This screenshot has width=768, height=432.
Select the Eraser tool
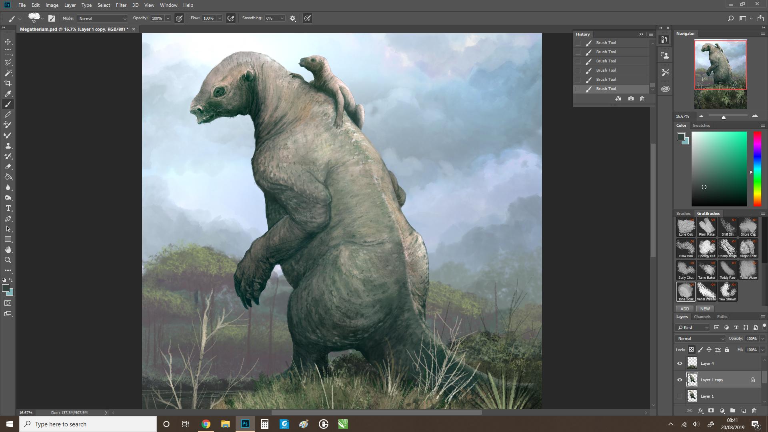point(8,166)
